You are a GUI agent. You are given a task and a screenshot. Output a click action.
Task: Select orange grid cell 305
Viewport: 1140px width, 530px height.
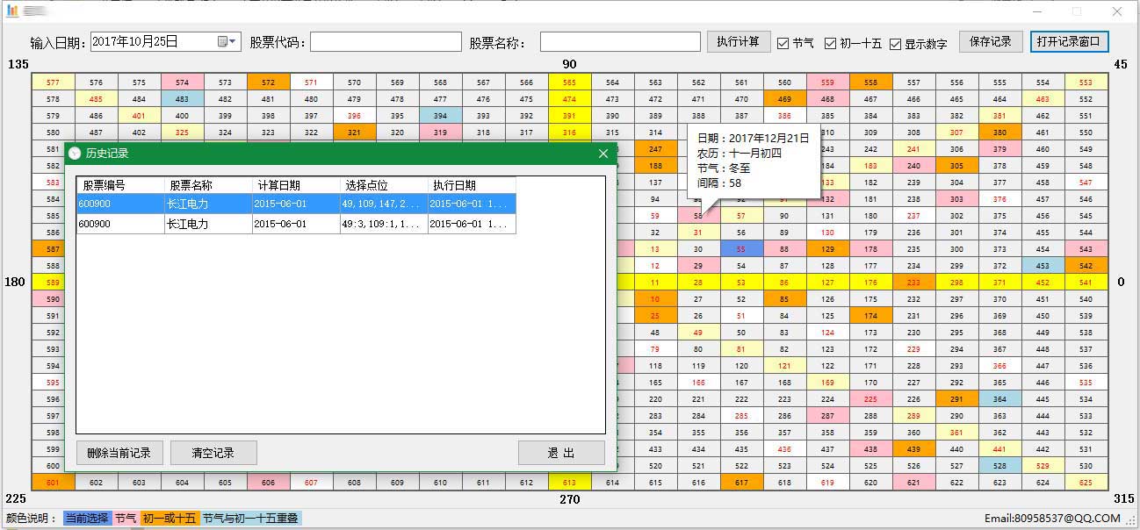tap(956, 166)
